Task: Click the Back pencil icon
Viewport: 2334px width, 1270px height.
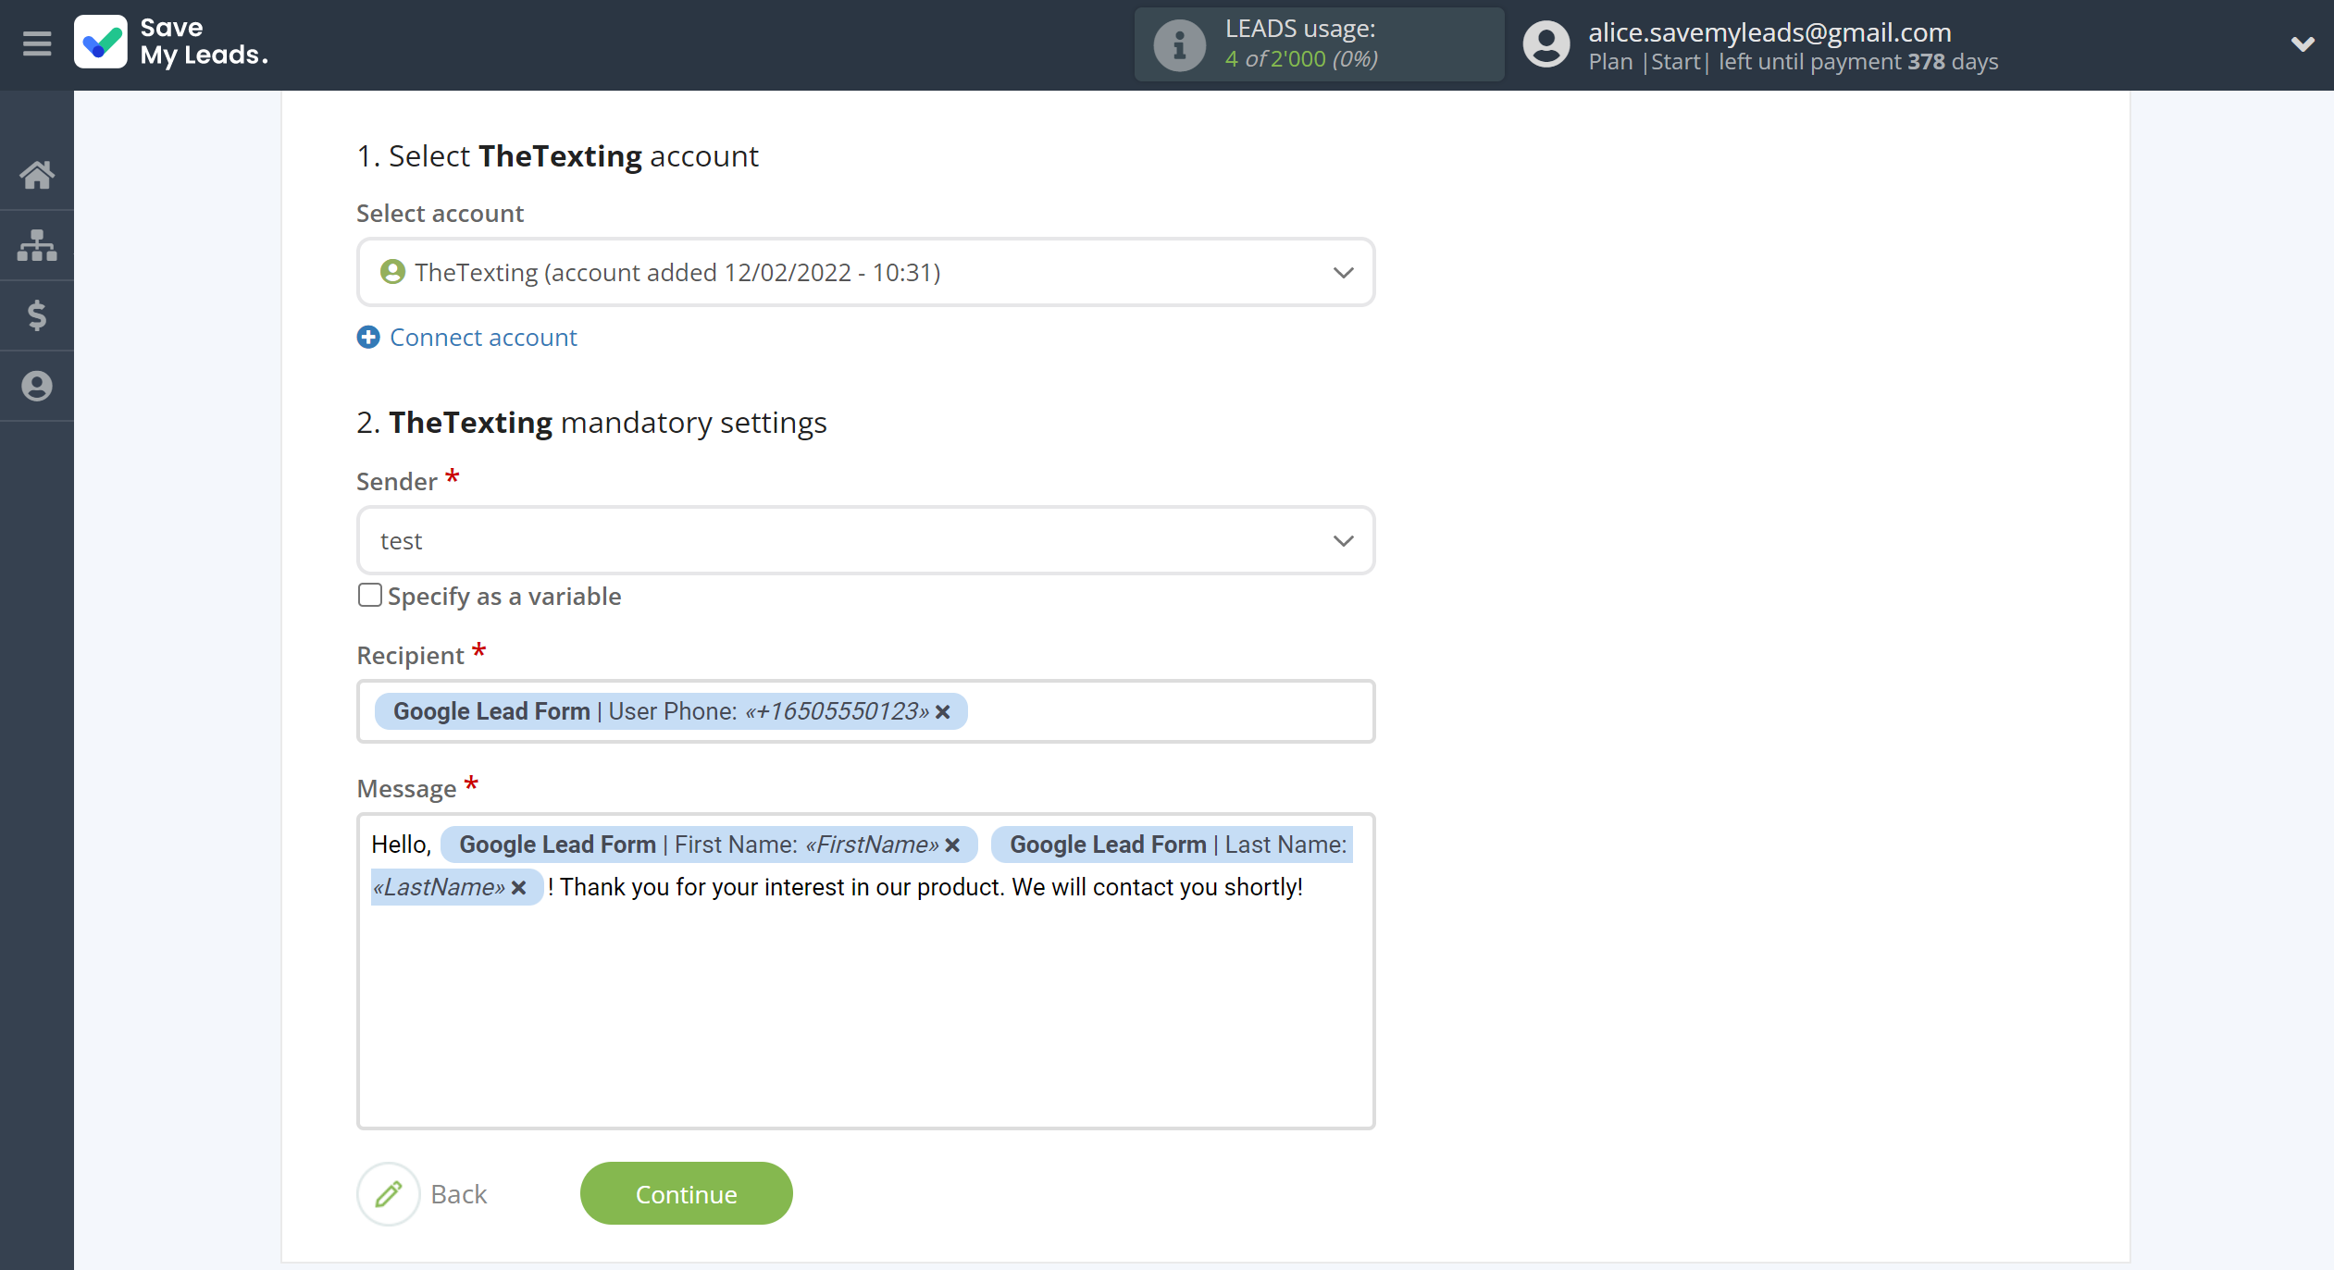Action: coord(389,1193)
